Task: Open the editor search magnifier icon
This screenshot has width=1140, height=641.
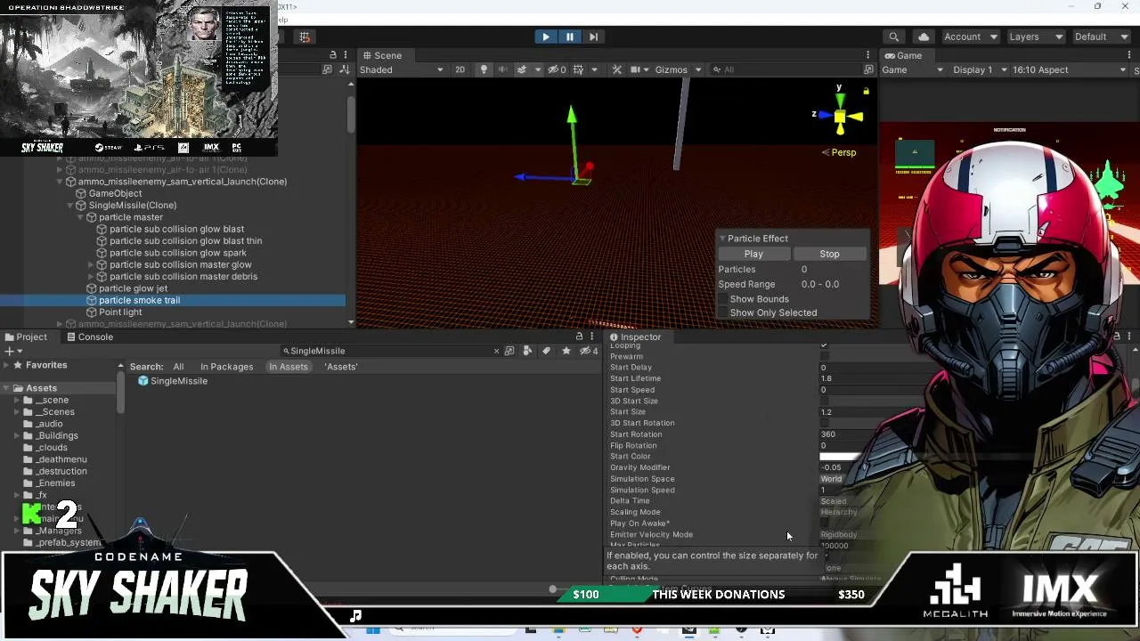Action: (893, 37)
